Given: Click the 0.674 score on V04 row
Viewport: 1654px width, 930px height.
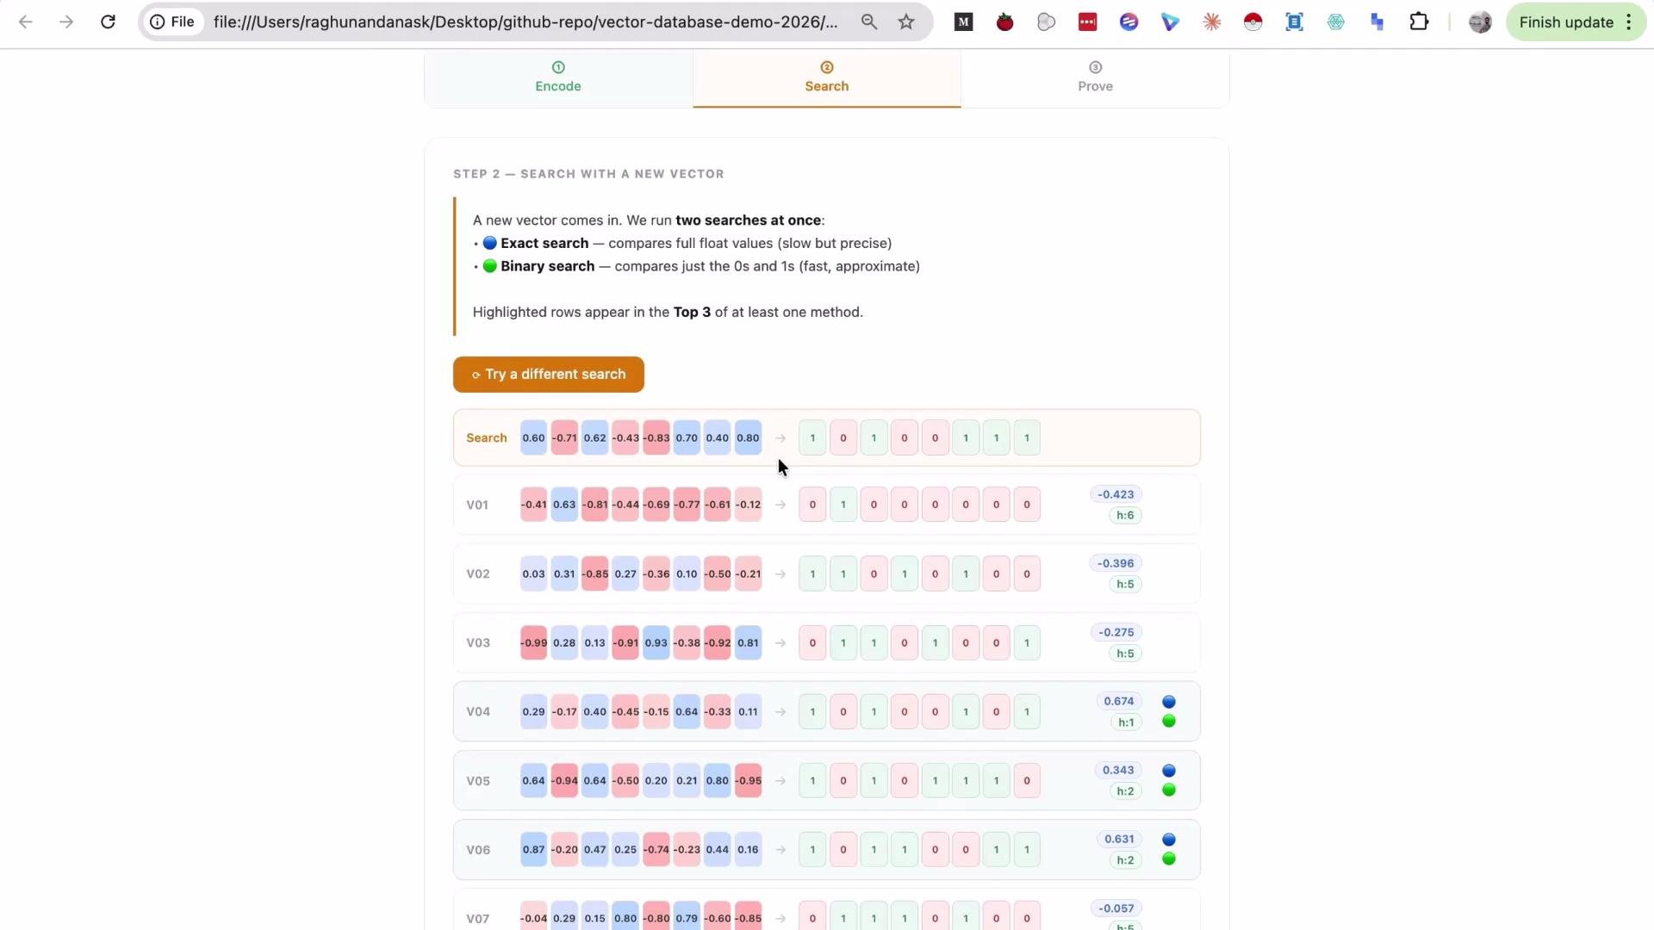Looking at the screenshot, I should point(1119,701).
